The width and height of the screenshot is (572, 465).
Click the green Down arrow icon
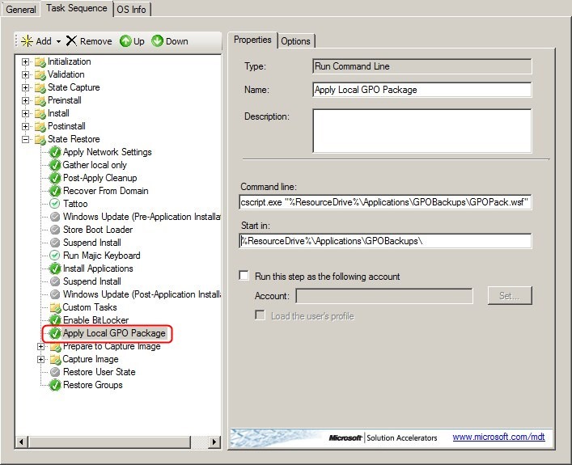[157, 41]
